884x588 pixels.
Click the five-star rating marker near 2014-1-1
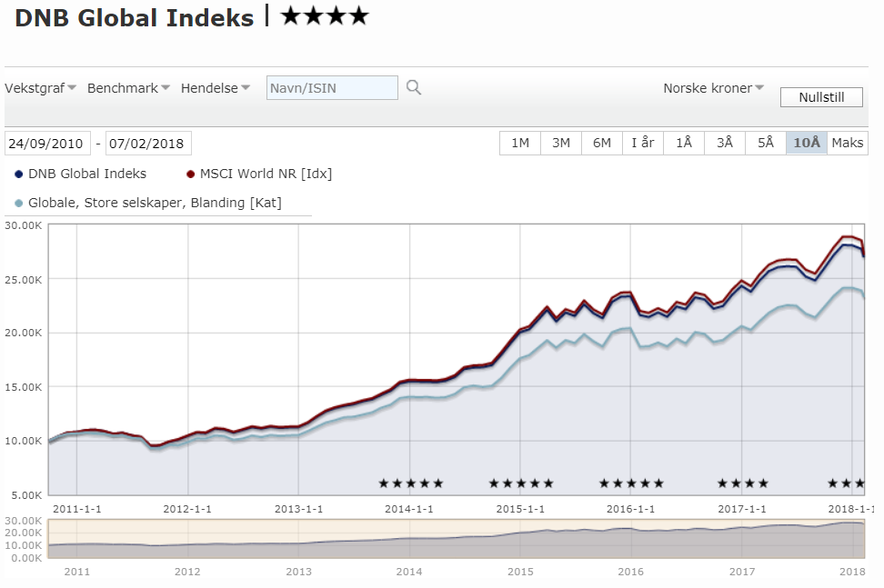pos(411,483)
